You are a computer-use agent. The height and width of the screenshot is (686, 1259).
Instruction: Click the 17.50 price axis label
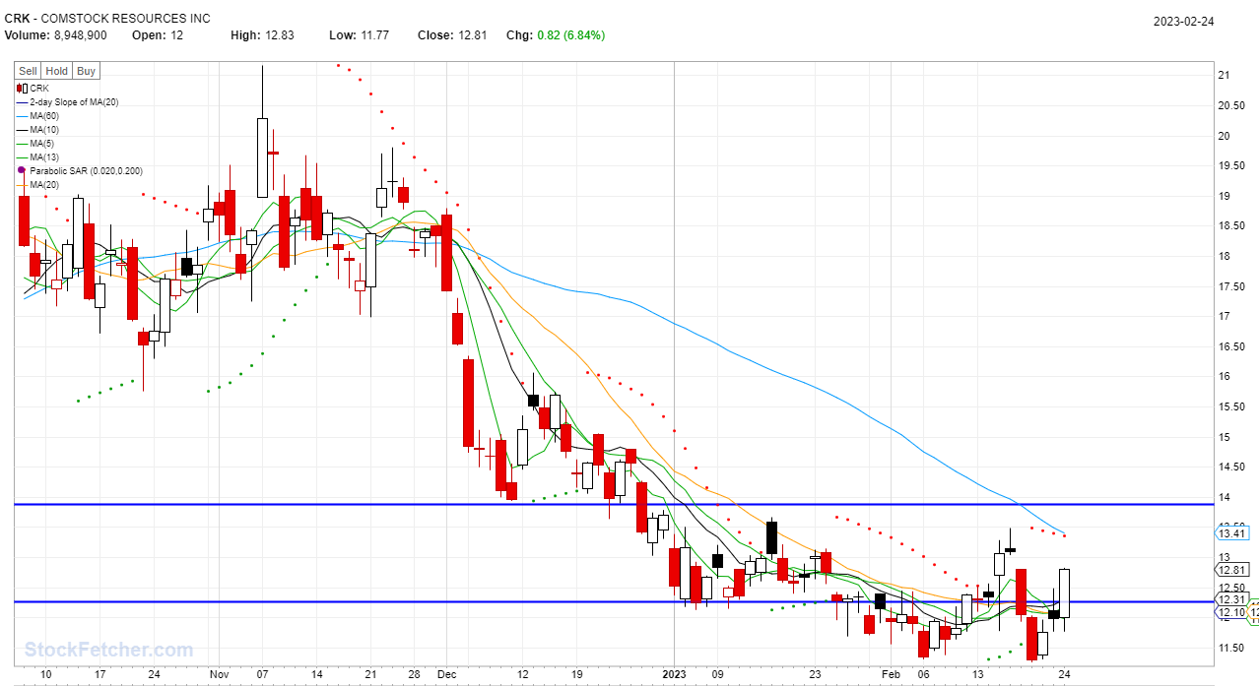(x=1229, y=286)
